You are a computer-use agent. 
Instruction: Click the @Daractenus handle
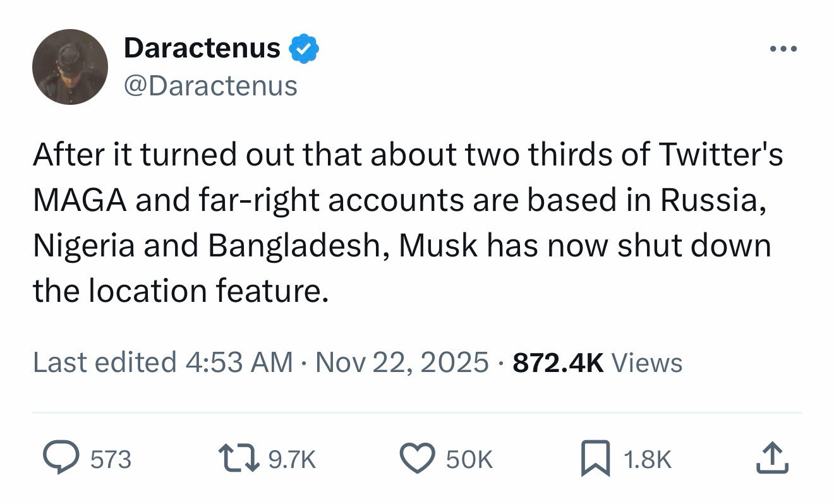coord(210,85)
